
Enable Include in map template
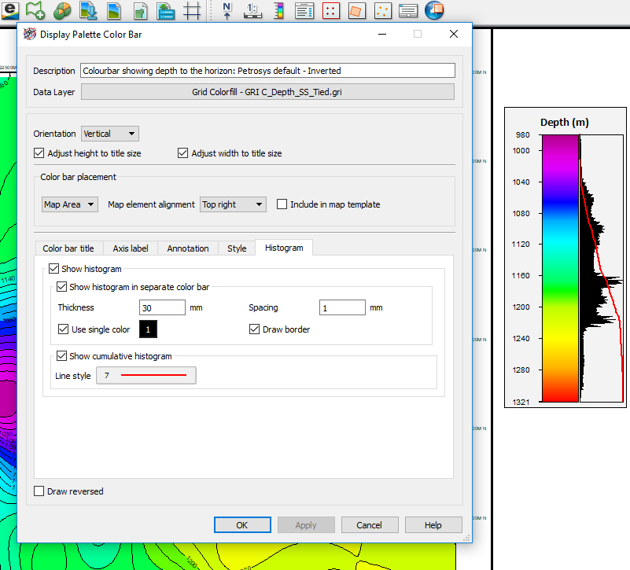point(282,204)
